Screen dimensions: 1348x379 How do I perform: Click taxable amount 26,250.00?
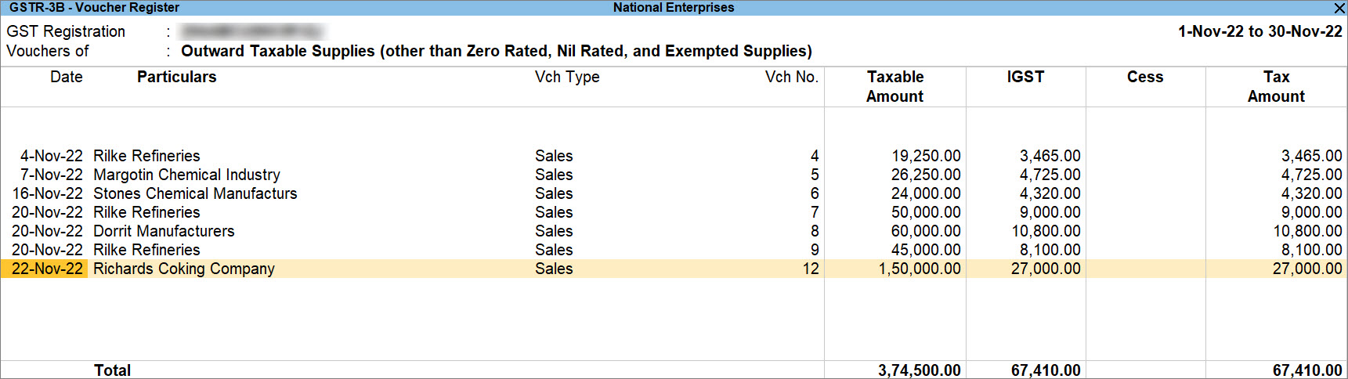tap(926, 175)
